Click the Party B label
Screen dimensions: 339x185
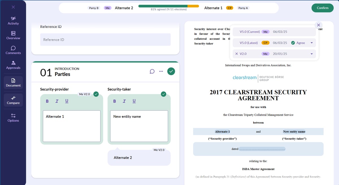point(94,8)
